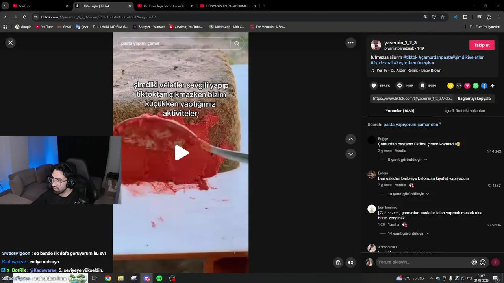504x283 pixels.
Task: Like Buğçe's comment with 4842 likes
Action: (489, 151)
